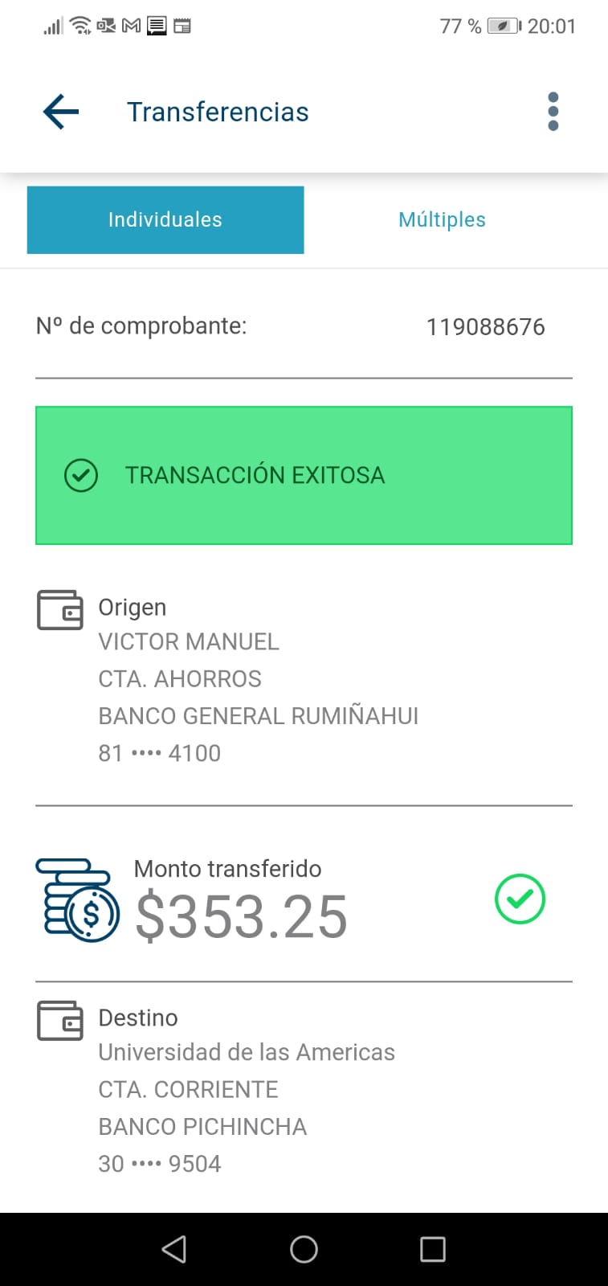Tap the back arrow in the header

(x=61, y=112)
